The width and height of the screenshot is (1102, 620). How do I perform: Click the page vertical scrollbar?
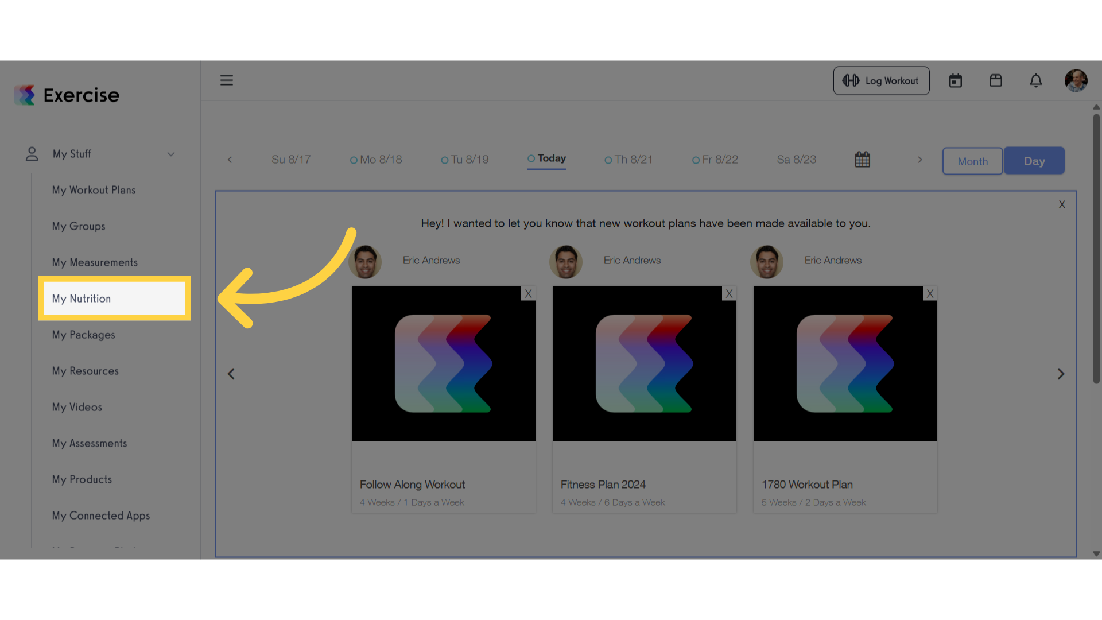pos(1096,249)
